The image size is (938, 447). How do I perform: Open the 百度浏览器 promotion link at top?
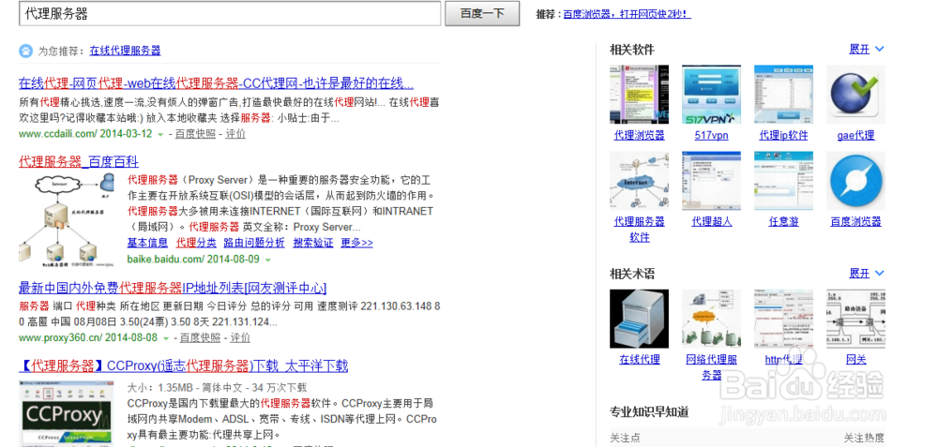click(x=627, y=14)
